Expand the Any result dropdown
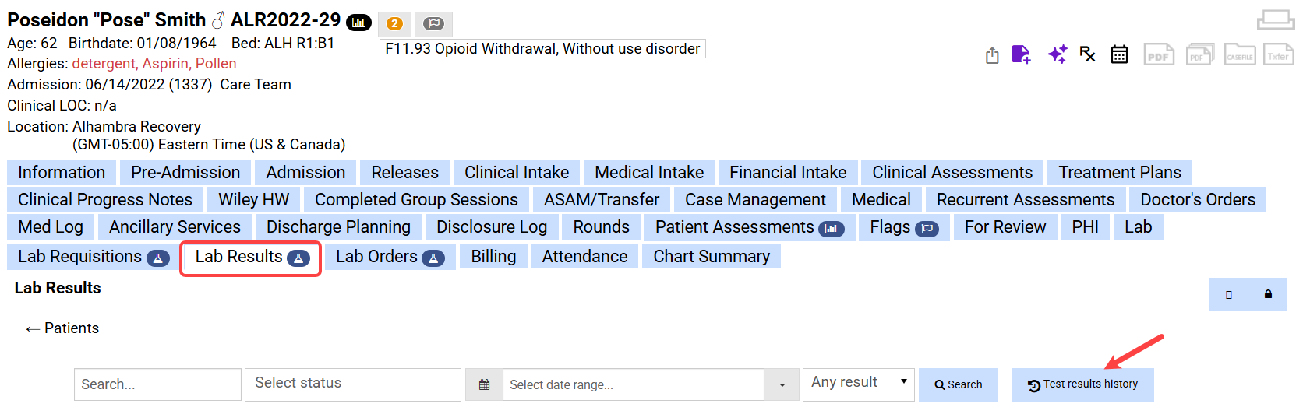This screenshot has height=414, width=1303. [x=857, y=383]
